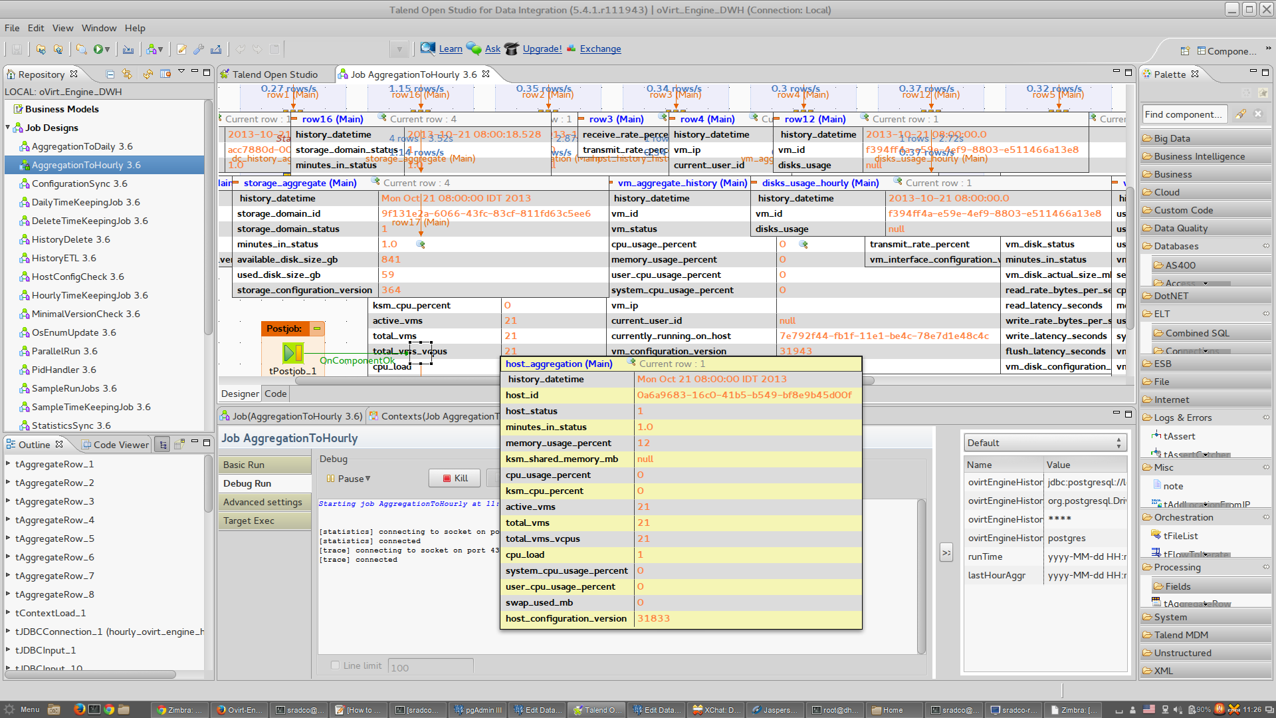Switch to the Code Viewer tab
1276x718 pixels.
click(115, 445)
